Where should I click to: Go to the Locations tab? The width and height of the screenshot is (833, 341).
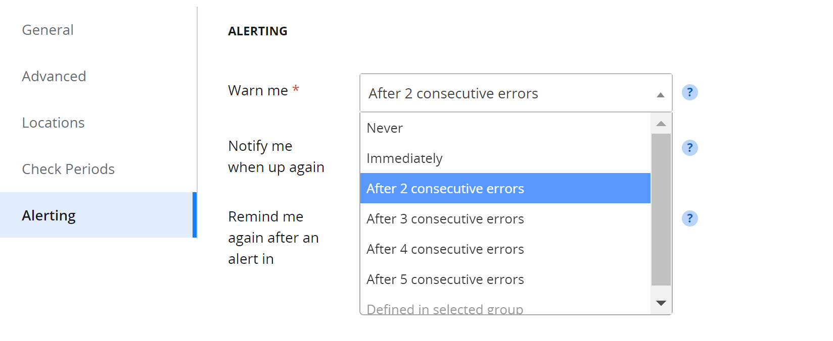click(x=54, y=123)
